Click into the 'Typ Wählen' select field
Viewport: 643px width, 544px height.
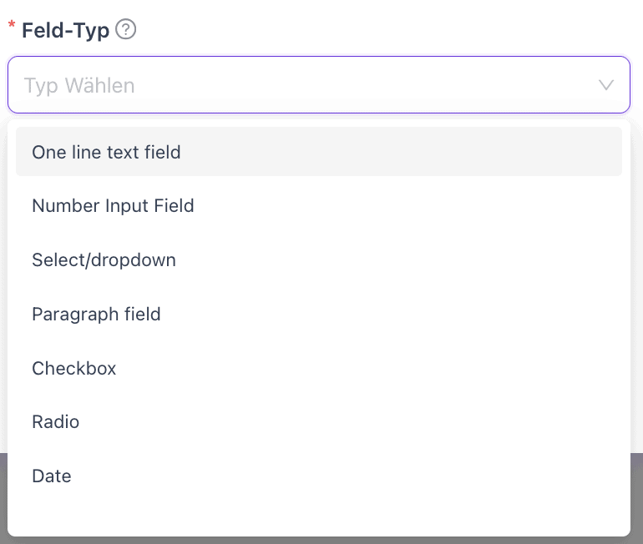pos(317,85)
